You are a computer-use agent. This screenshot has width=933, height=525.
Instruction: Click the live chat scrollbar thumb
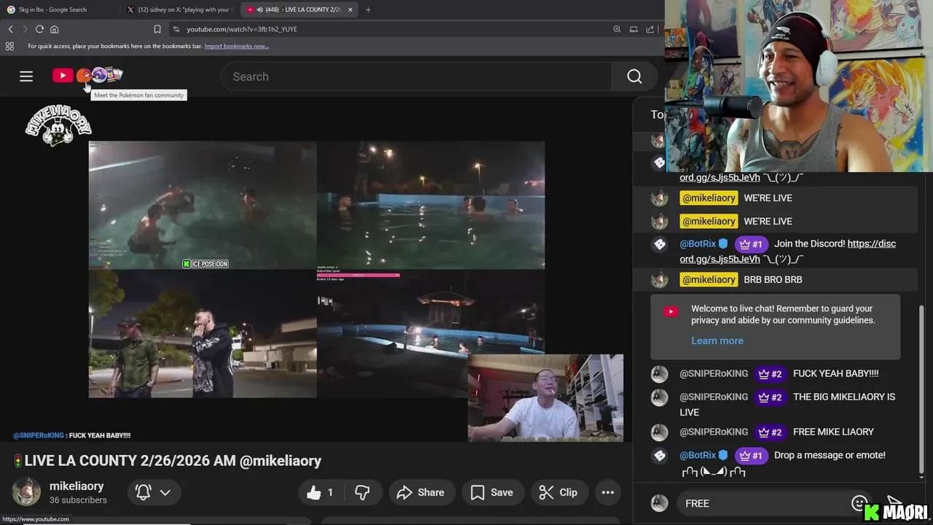point(921,390)
